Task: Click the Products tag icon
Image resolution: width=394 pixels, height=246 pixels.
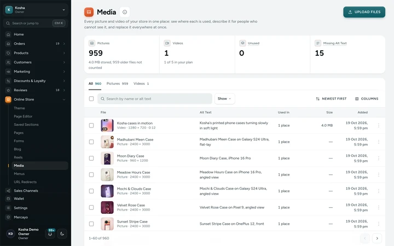Action: pyautogui.click(x=8, y=53)
